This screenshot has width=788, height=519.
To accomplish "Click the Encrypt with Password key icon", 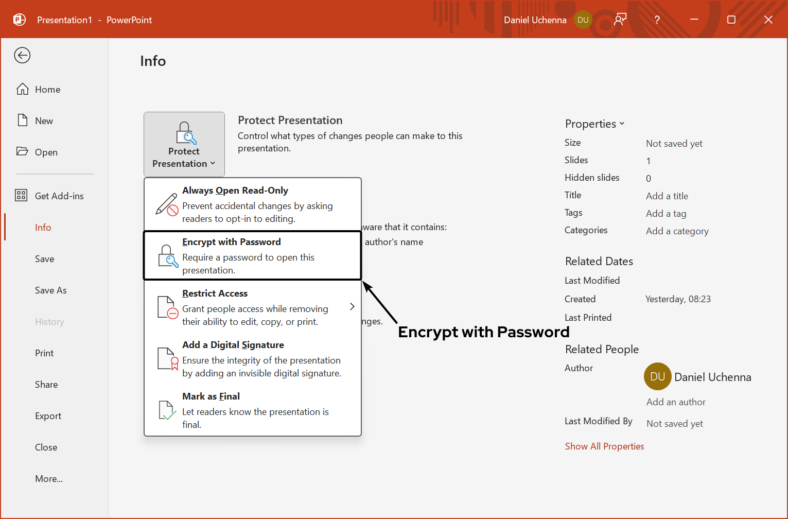I will (x=167, y=256).
